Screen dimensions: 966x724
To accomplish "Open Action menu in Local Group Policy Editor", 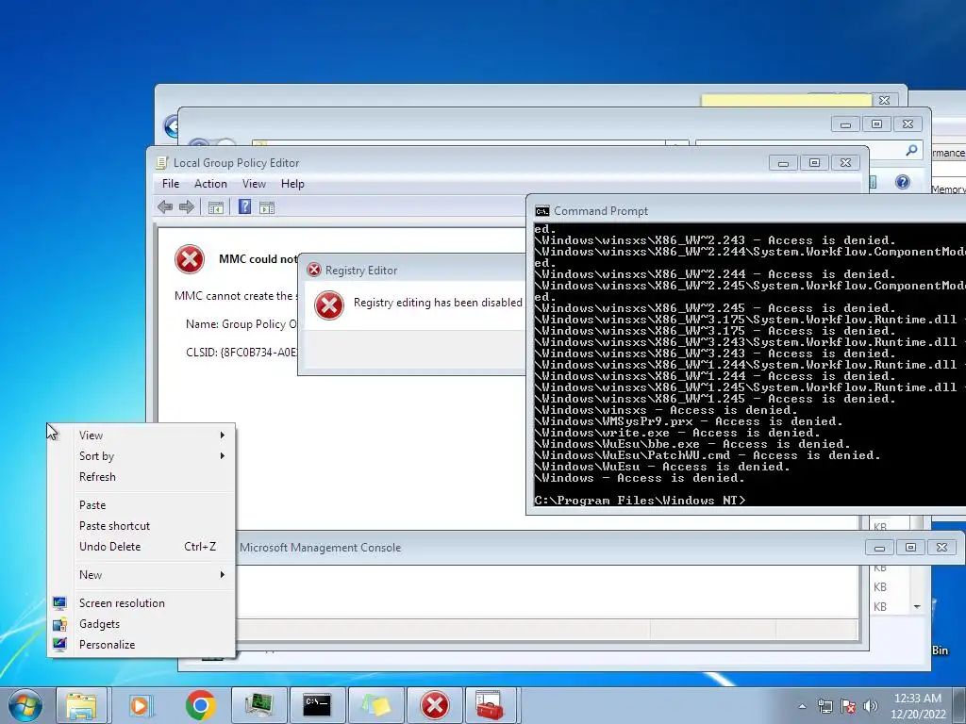I will coord(210,184).
